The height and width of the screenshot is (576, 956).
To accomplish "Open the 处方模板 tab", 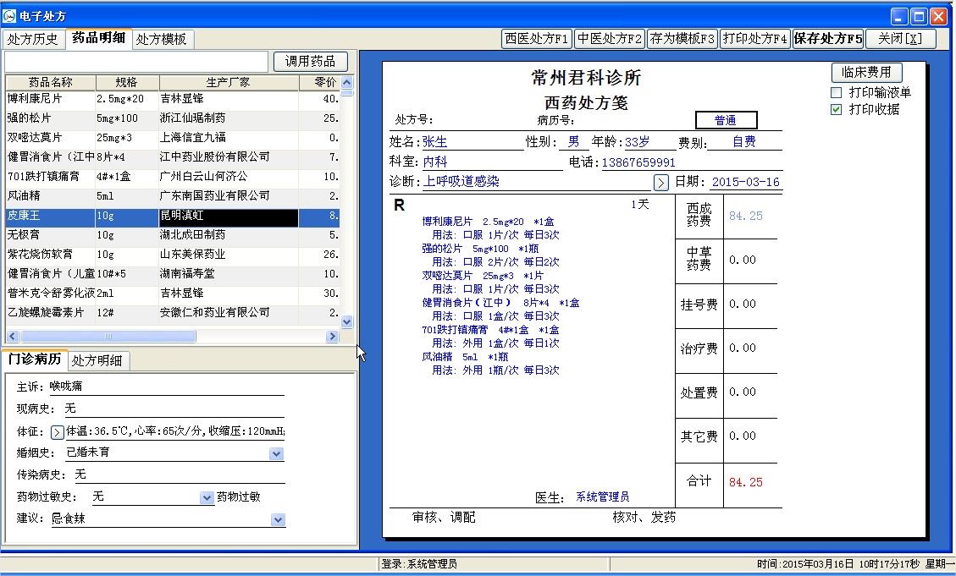I will (x=162, y=39).
